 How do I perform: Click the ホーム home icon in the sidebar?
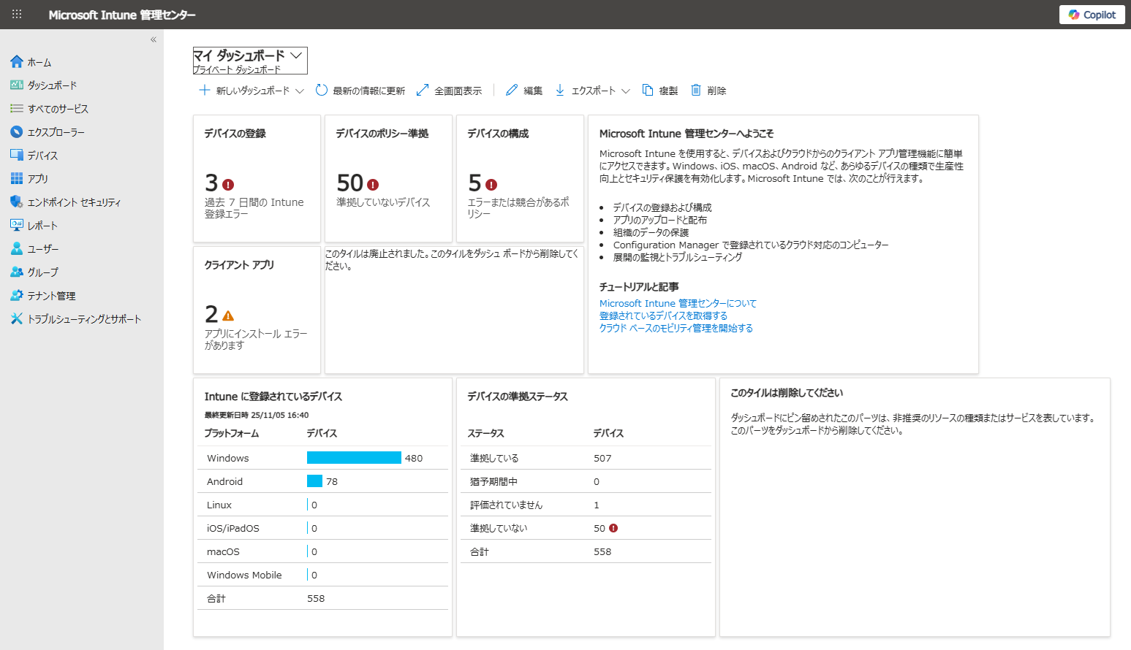(x=17, y=62)
